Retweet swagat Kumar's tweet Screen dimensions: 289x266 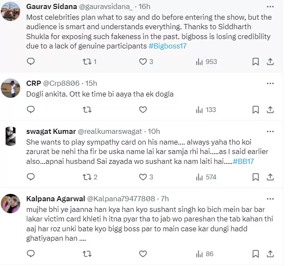click(x=86, y=177)
